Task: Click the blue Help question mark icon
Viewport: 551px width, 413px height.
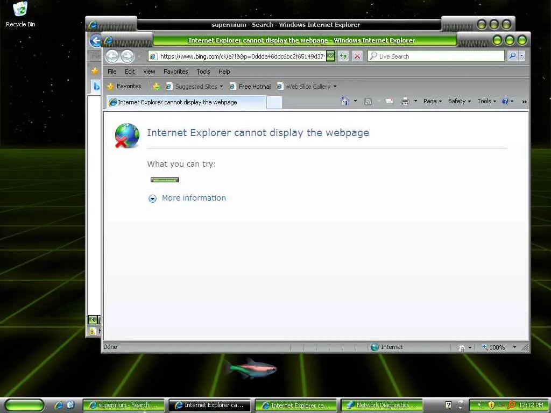Action: click(505, 101)
